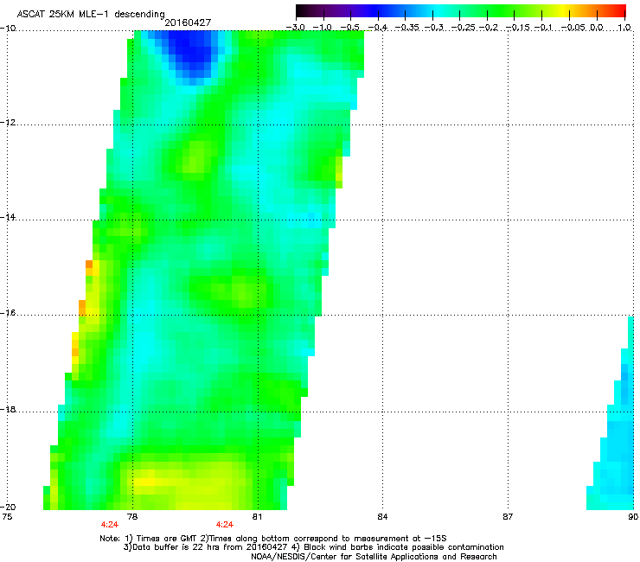
Task: Click the -3.0 value on color scale
Action: [295, 28]
